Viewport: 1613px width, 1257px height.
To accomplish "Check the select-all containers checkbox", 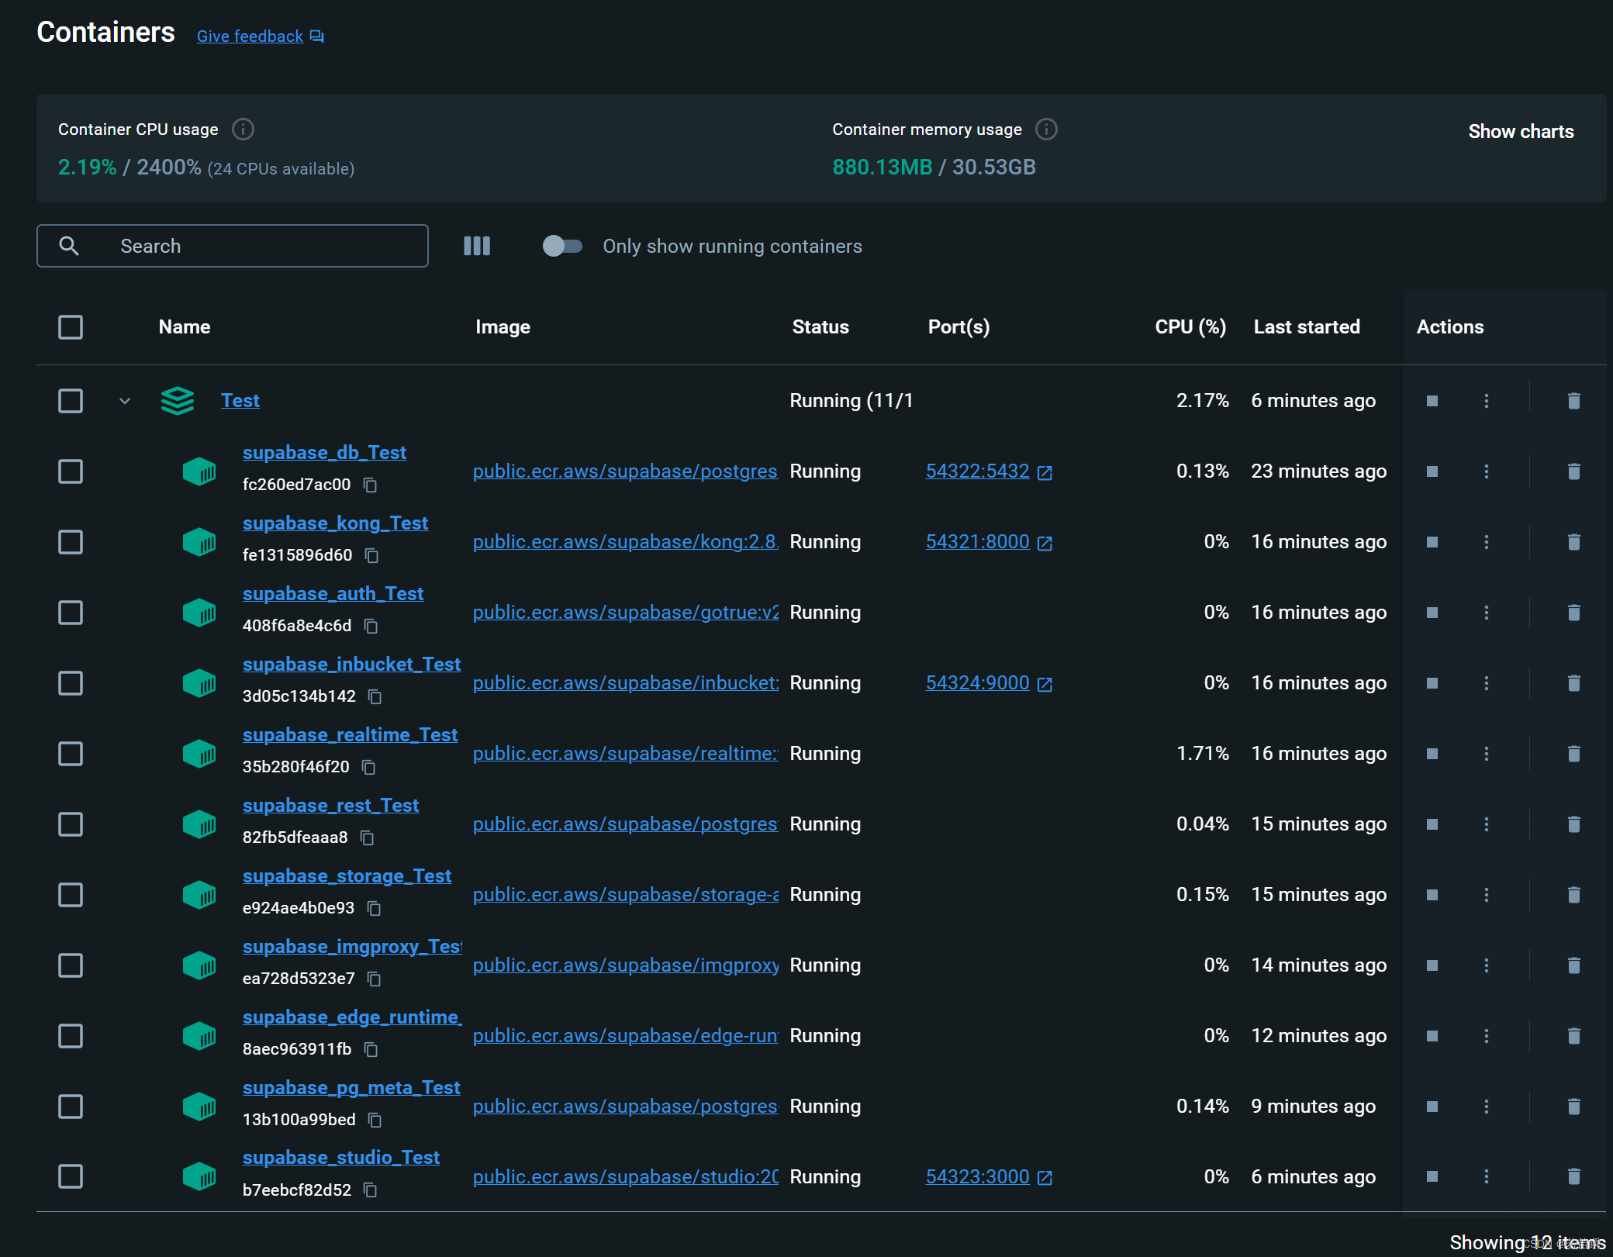I will tap(71, 327).
